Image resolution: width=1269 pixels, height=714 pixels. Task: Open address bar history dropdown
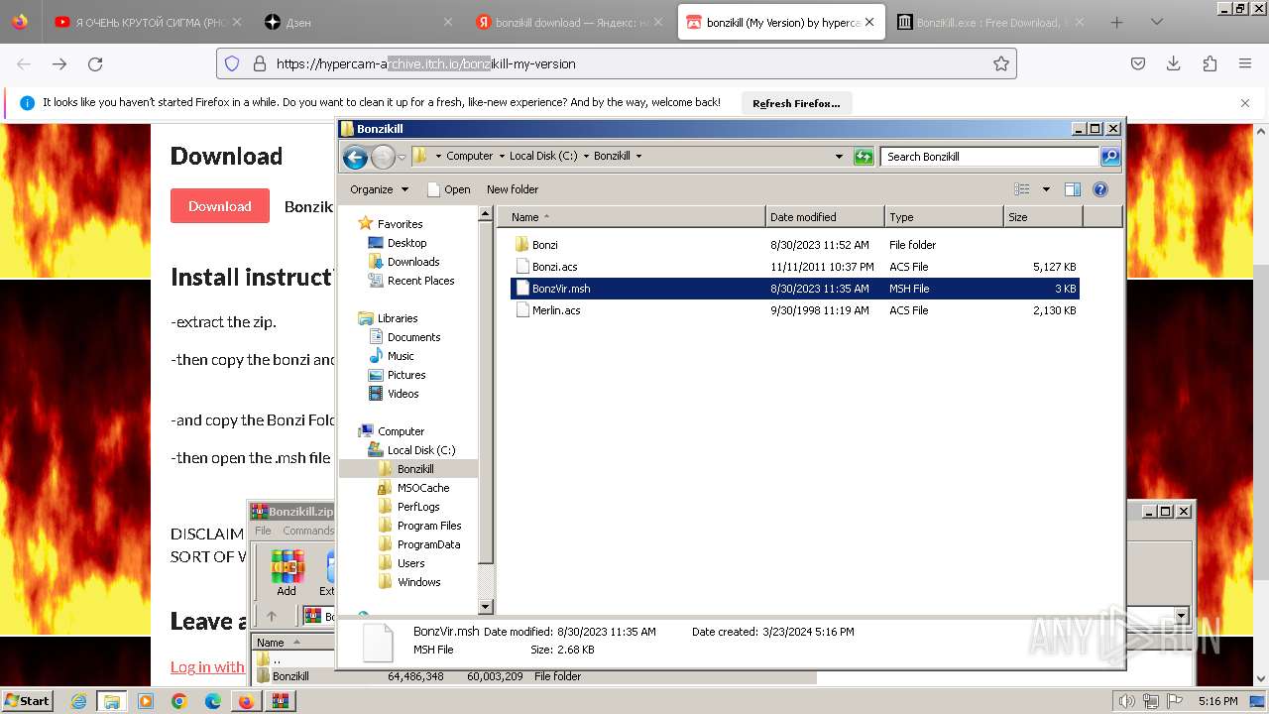(839, 157)
